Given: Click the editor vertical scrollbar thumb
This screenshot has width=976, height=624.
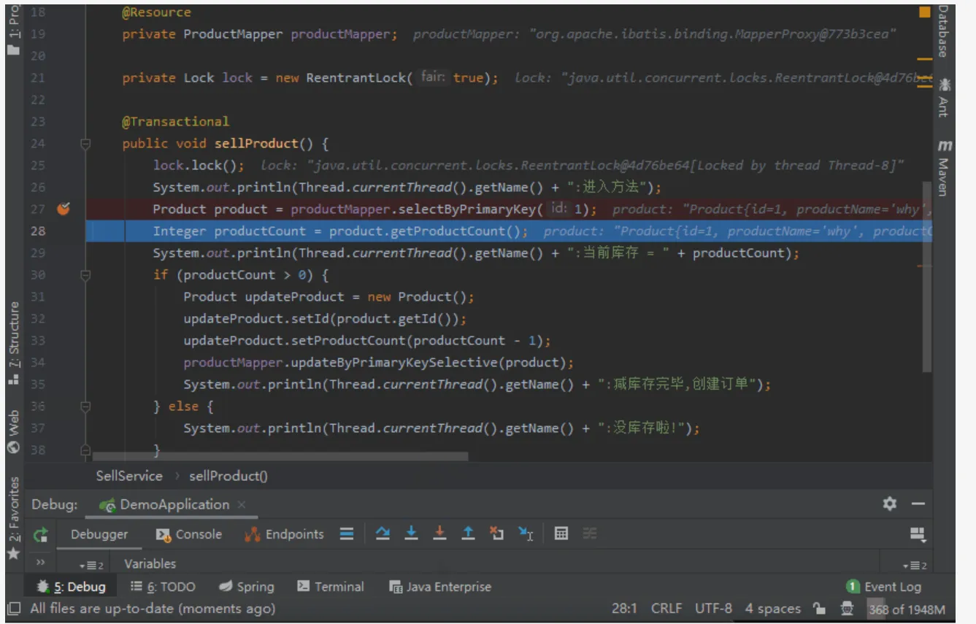Looking at the screenshot, I should 927,277.
